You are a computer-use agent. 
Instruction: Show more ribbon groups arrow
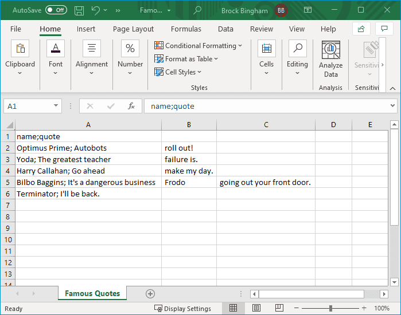tap(382, 65)
